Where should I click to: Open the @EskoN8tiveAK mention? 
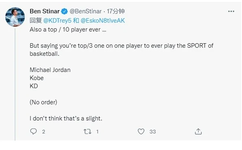click(103, 21)
